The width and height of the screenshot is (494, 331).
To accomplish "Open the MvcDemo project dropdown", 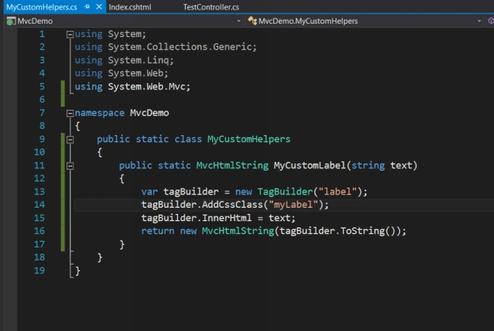I will click(238, 21).
